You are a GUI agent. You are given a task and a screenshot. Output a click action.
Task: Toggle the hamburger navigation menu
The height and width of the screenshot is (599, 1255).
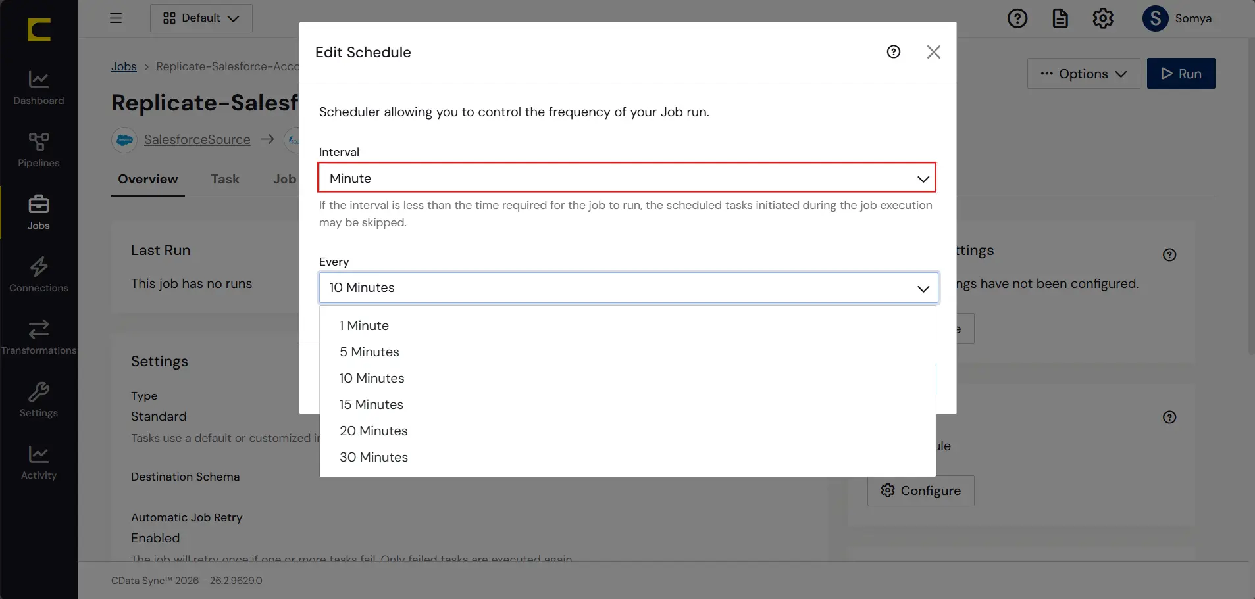[116, 18]
